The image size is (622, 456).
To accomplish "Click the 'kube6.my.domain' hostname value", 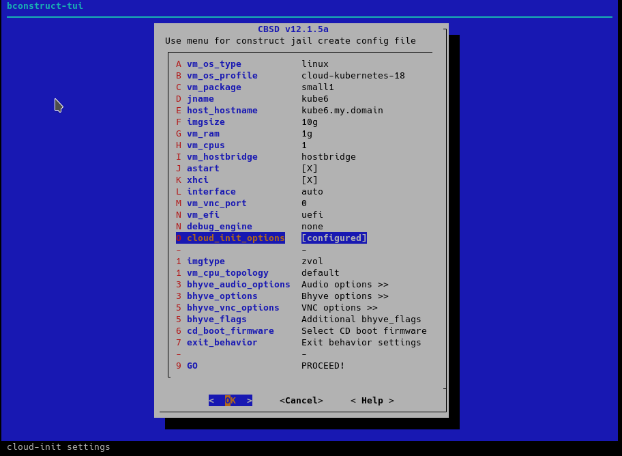I will [342, 111].
